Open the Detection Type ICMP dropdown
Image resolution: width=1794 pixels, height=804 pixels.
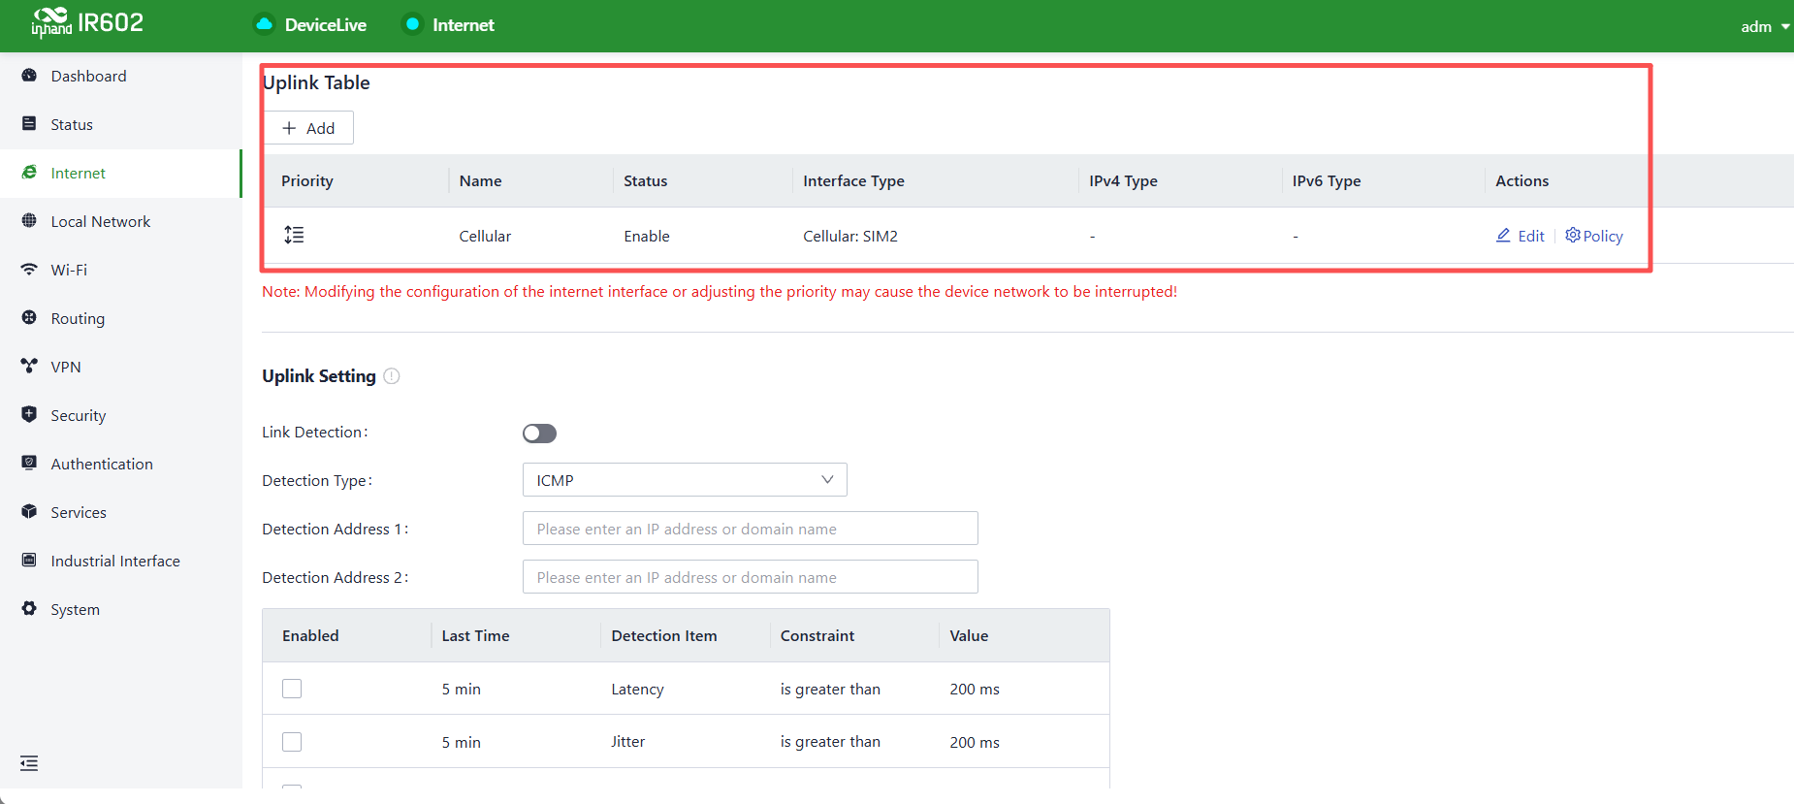point(685,480)
